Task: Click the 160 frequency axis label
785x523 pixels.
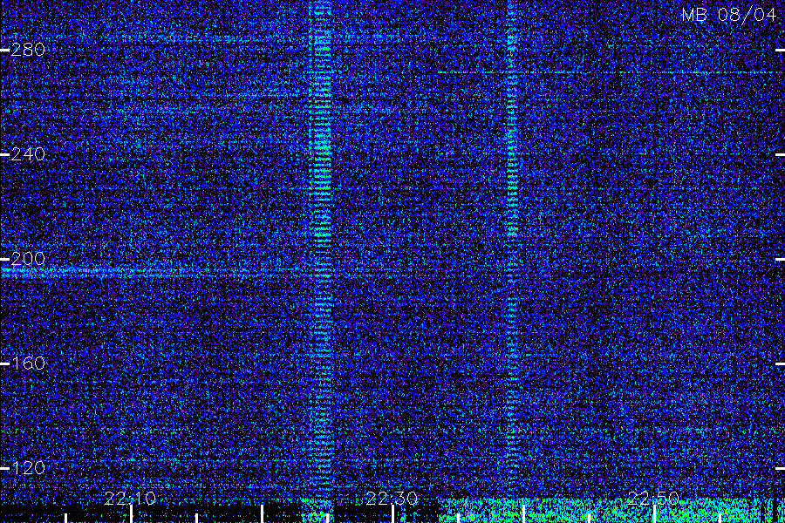Action: (x=28, y=363)
